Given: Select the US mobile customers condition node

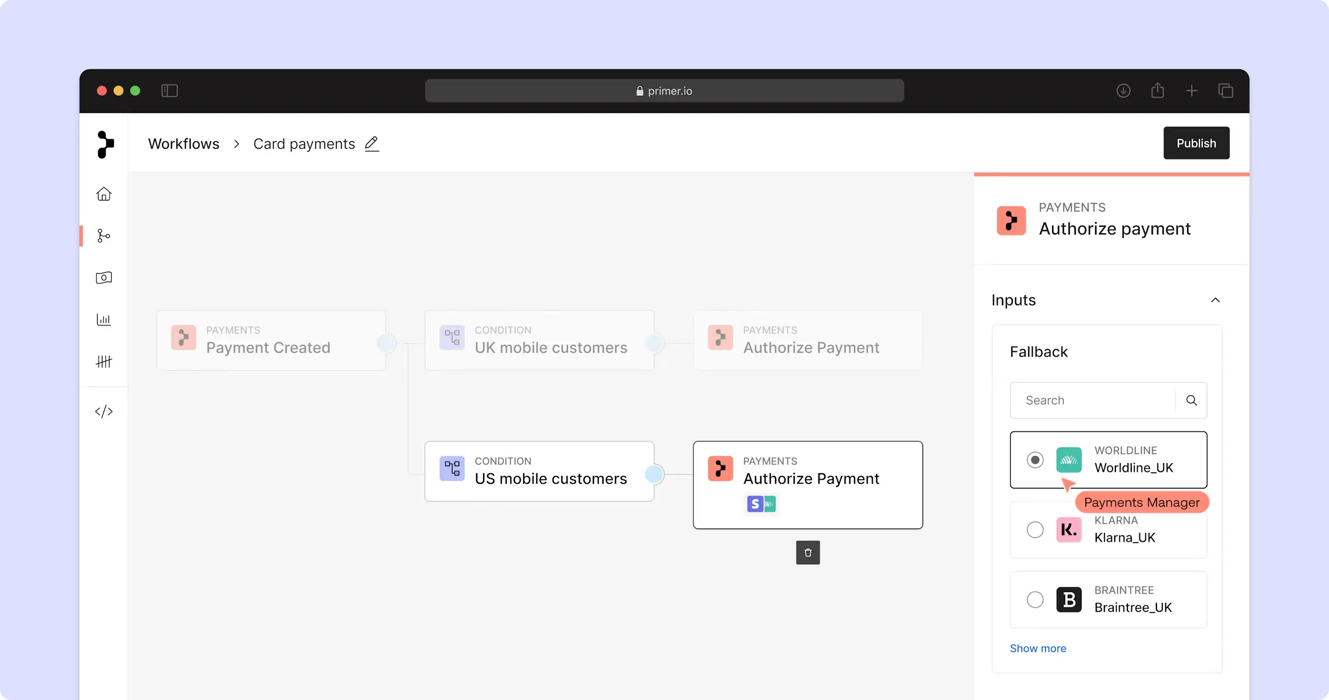Looking at the screenshot, I should click(539, 471).
